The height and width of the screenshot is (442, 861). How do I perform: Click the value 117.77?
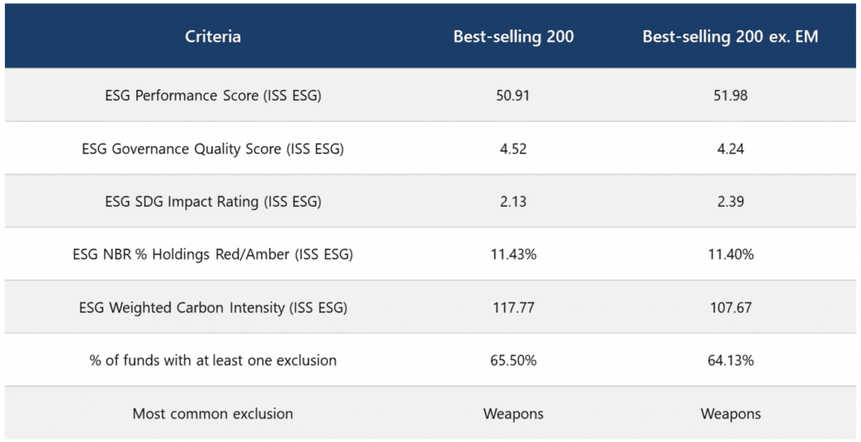point(513,308)
